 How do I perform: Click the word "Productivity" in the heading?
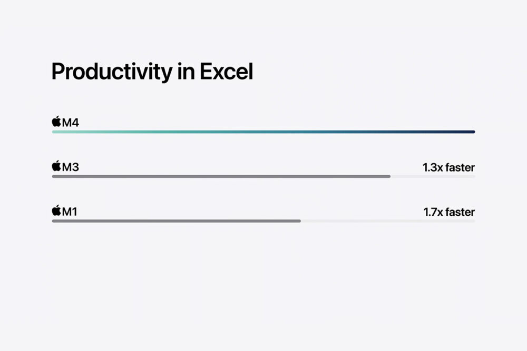(111, 72)
